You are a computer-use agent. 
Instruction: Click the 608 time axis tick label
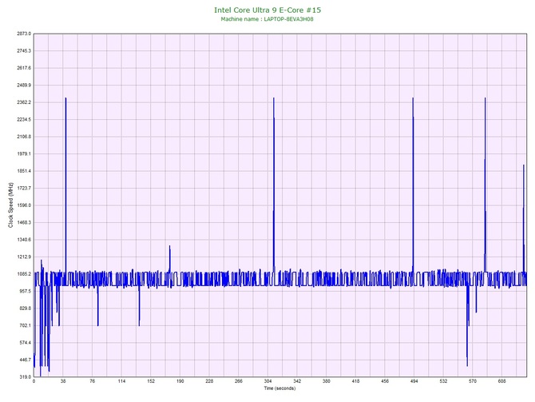point(502,381)
